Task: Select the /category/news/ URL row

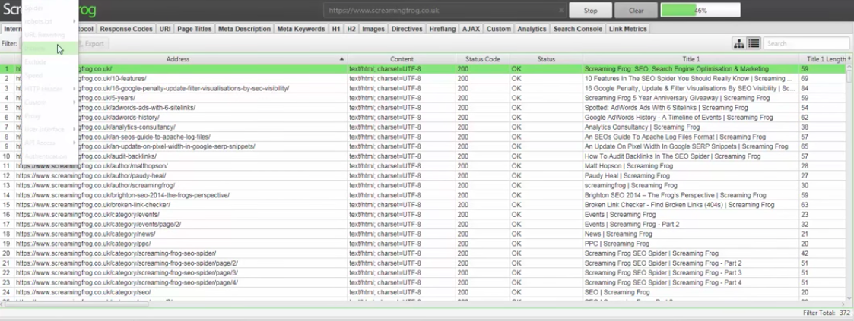Action: (424, 234)
